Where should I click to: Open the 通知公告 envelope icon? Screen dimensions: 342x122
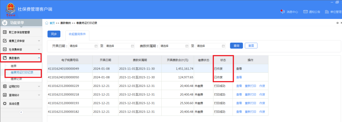pos(305,12)
